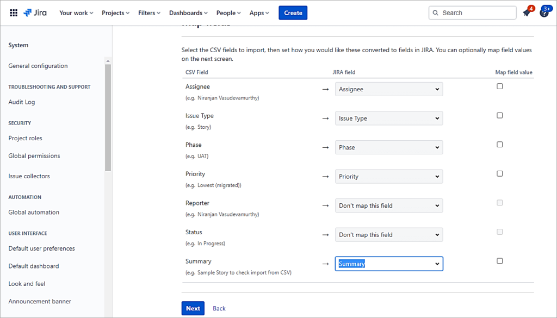This screenshot has height=318, width=557.
Task: Open the notifications bell showing 4 alerts
Action: (x=525, y=13)
